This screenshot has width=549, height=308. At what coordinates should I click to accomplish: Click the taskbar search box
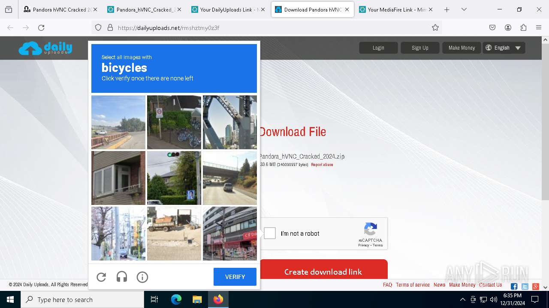point(82,299)
